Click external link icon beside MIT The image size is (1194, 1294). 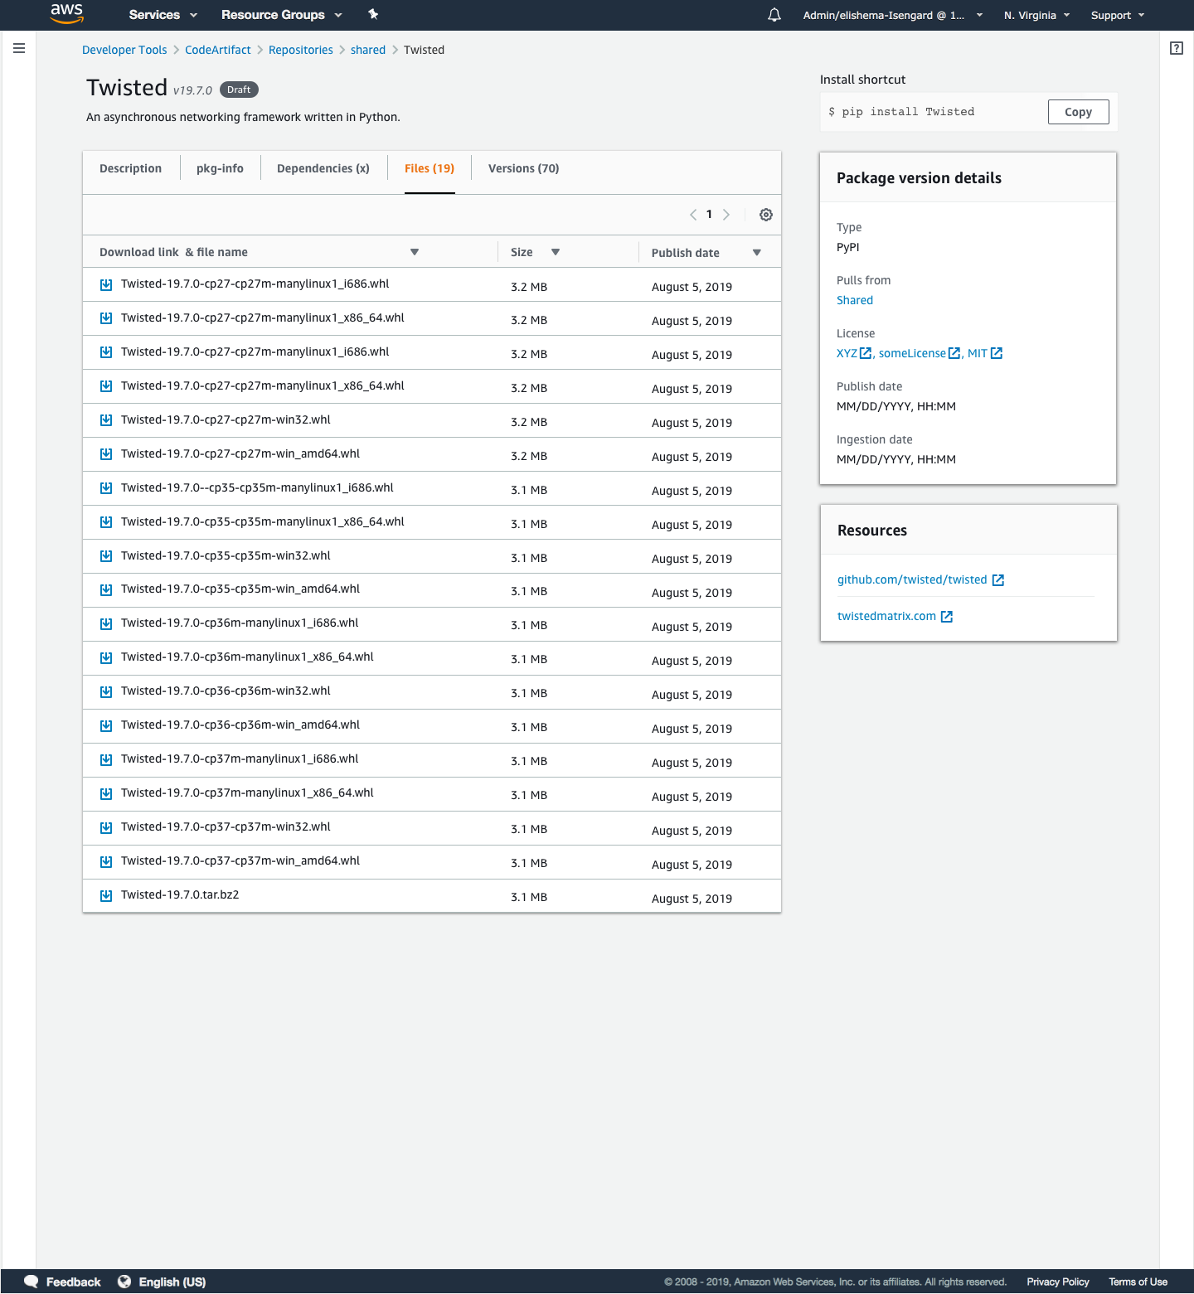(997, 353)
